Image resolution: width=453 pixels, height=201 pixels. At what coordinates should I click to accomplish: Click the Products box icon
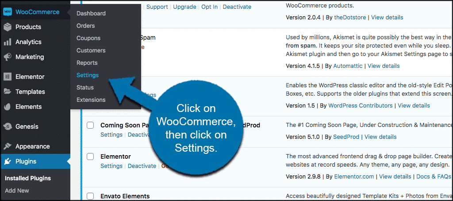click(x=8, y=27)
